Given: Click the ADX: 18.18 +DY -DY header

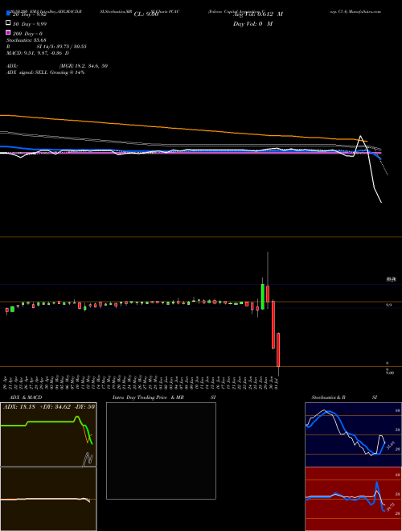Looking at the screenshot, I should coord(49,407).
